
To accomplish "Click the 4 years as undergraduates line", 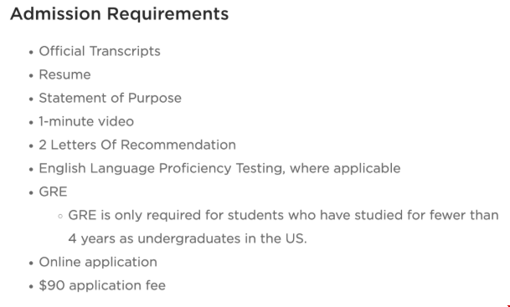I will point(188,238).
